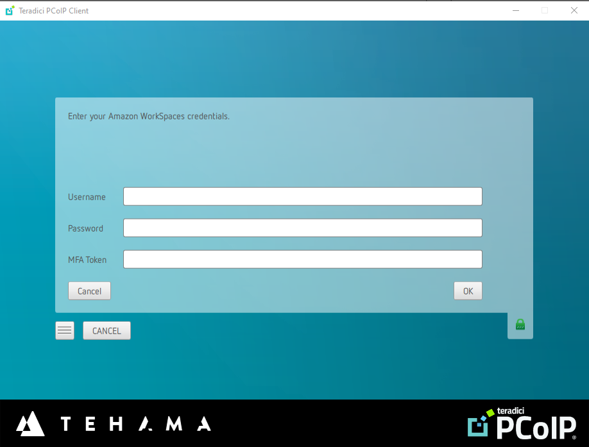Click the teradici PCoIP logo in bottom banner
The image size is (589, 447).
pos(522,424)
